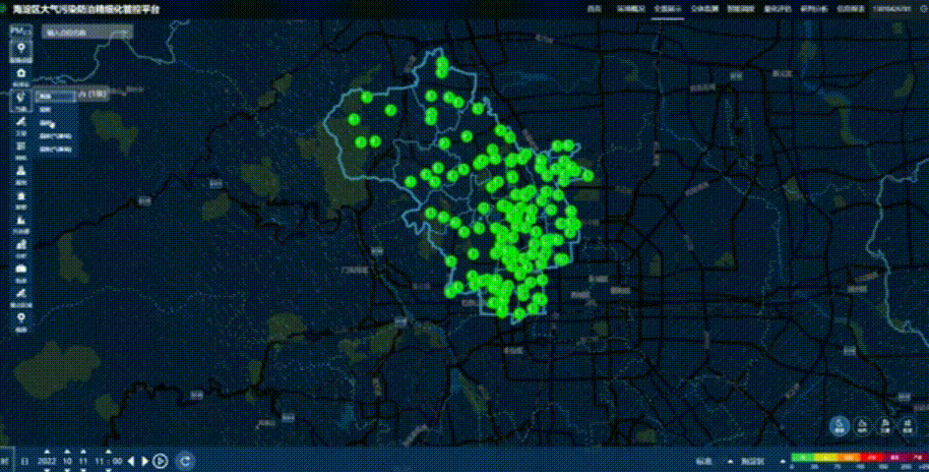Increase the month 10 with up arrow
Screen dimensions: 929x472
(68, 452)
